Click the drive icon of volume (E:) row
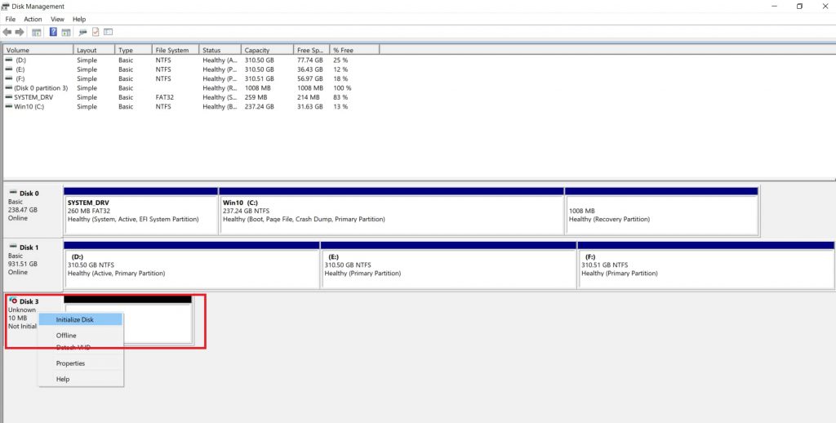836x423 pixels. pyautogui.click(x=8, y=69)
